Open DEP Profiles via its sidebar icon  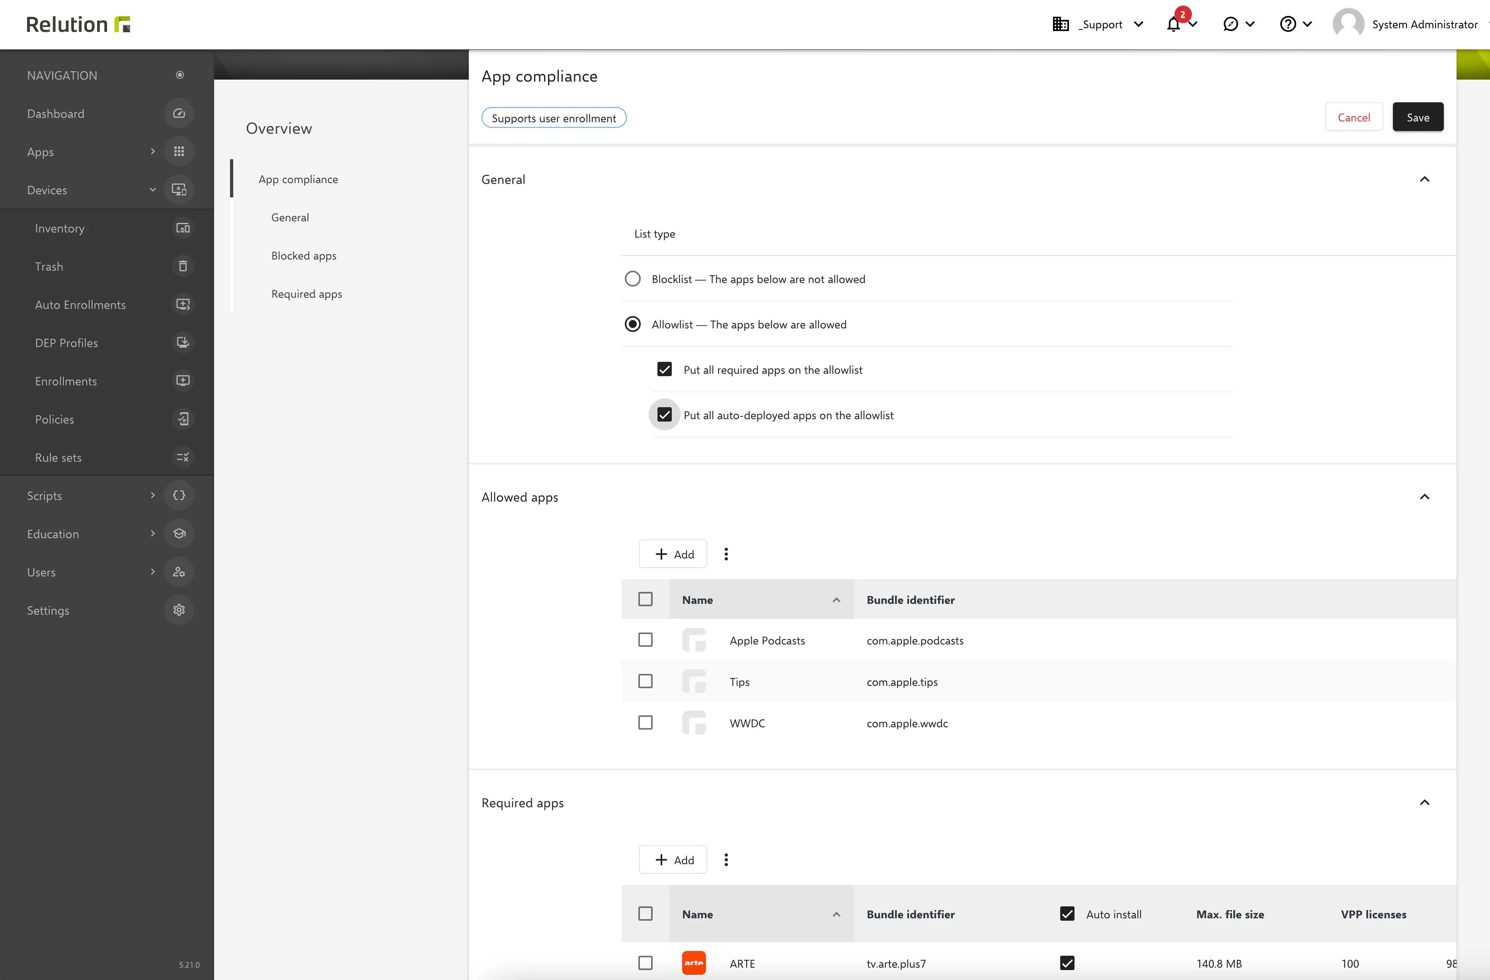182,343
